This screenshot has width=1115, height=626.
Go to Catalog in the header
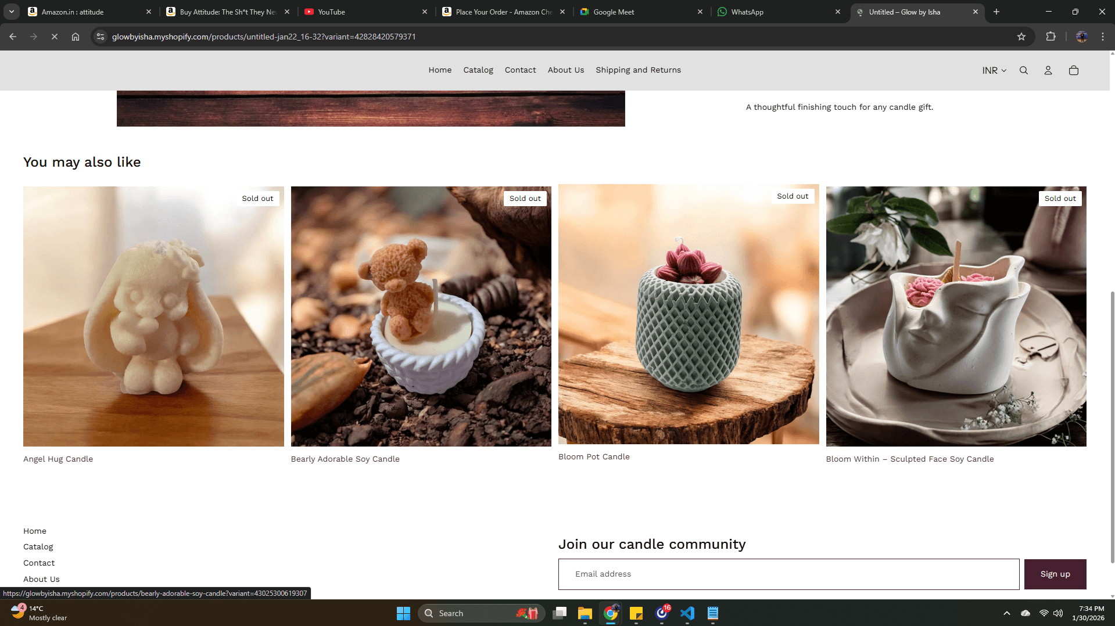478,70
